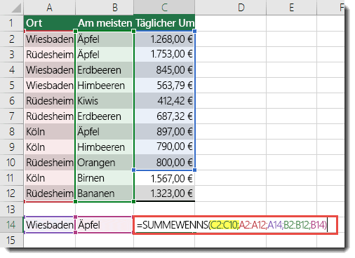Click cell B6 'Kiwis'
This screenshot has height=258, width=355.
[x=105, y=101]
